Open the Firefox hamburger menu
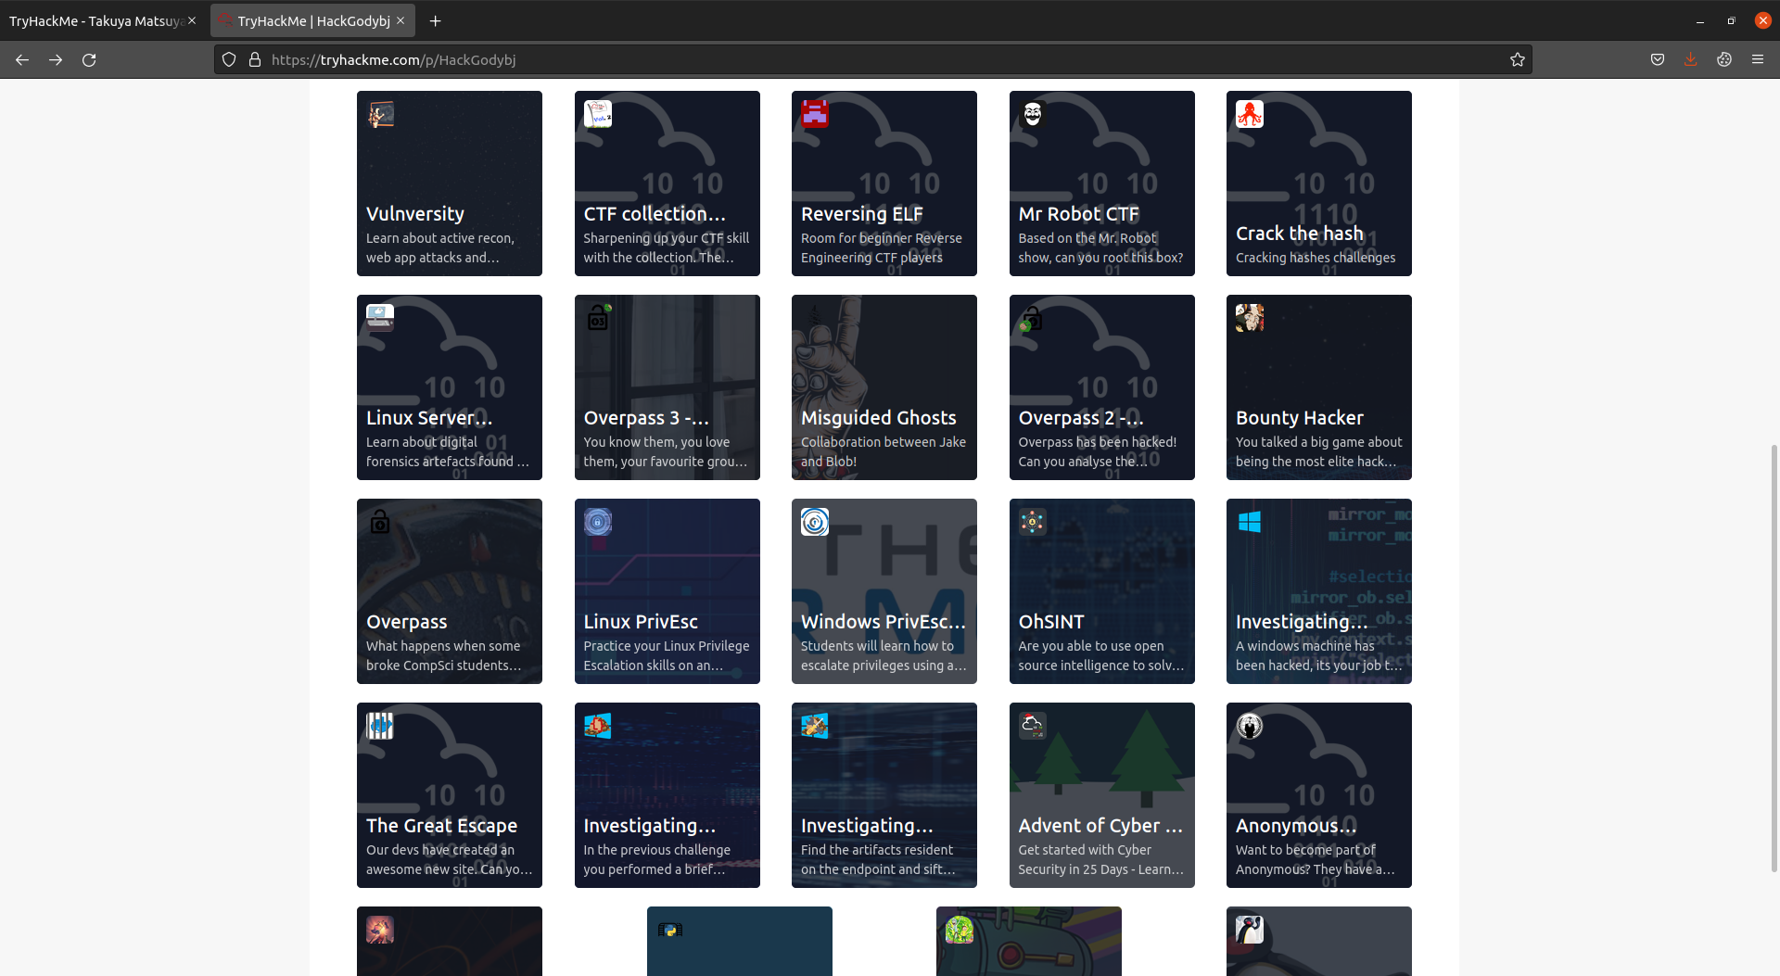This screenshot has height=976, width=1780. click(x=1757, y=60)
